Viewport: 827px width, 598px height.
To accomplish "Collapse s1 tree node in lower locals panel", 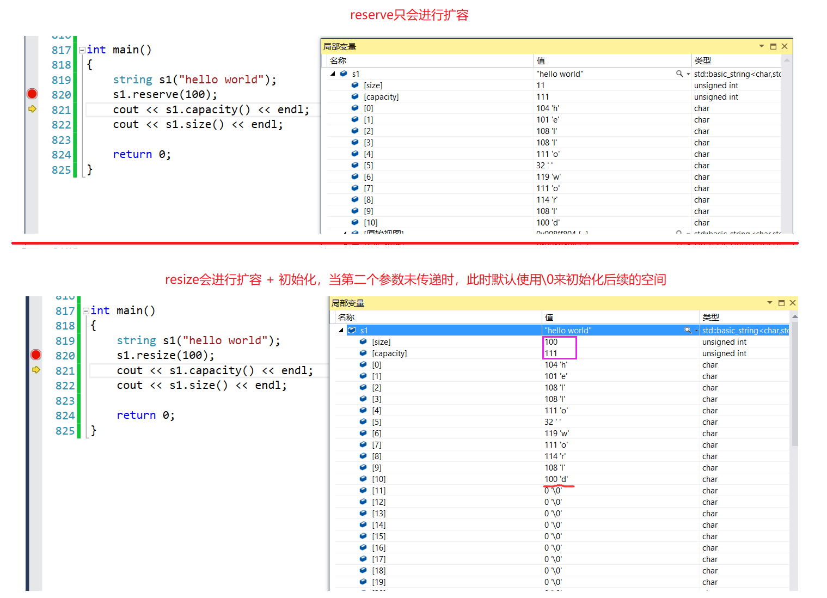I will (341, 330).
